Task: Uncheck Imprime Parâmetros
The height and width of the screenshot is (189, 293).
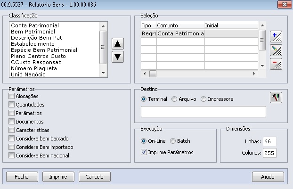Action: pyautogui.click(x=144, y=152)
